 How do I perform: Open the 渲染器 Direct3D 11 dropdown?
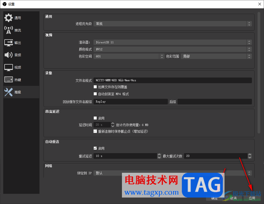(173, 42)
